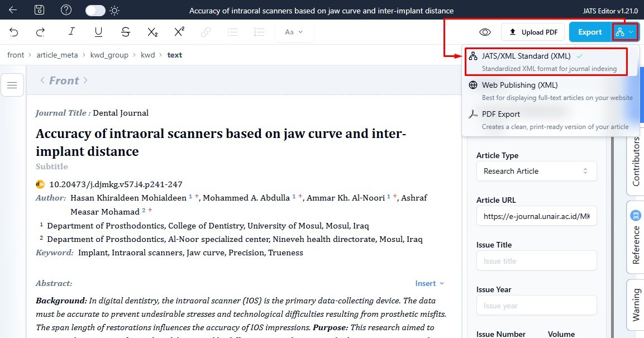Click the redo arrow
The height and width of the screenshot is (338, 644).
(40, 32)
